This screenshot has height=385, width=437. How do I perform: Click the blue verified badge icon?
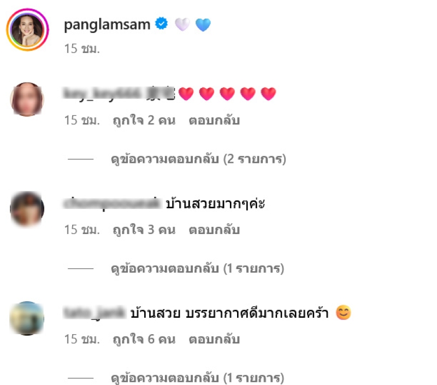click(x=162, y=24)
